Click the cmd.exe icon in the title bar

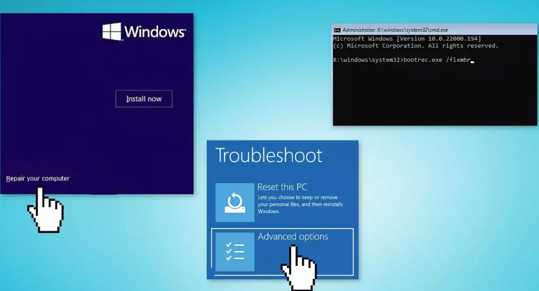[337, 30]
